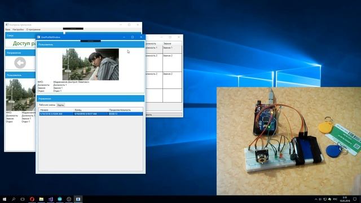Select the end time cell of highlighted shift
The image size is (361, 203).
pyautogui.click(x=91, y=114)
